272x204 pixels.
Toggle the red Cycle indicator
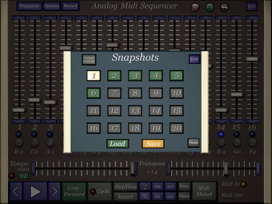pyautogui.click(x=93, y=192)
